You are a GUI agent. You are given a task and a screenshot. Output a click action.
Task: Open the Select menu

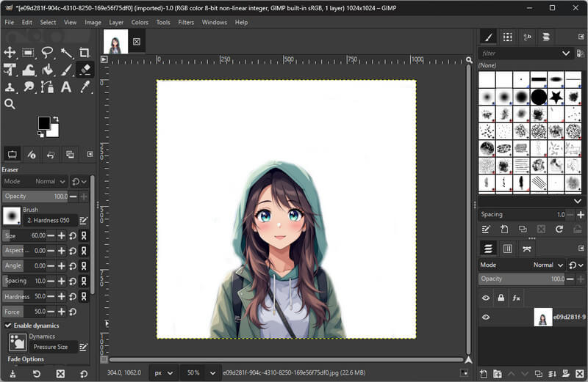(48, 23)
